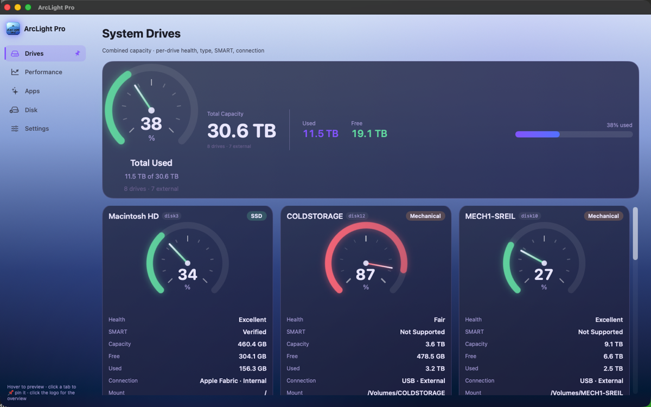Click the COLDSTORAGE card title
The width and height of the screenshot is (651, 407).
pos(315,216)
